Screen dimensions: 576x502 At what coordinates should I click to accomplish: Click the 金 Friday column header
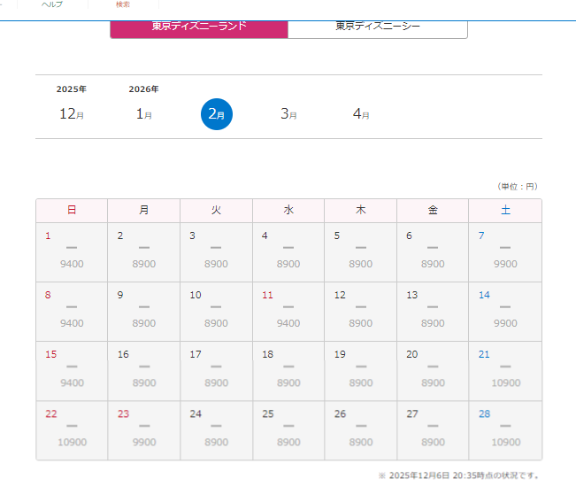[x=433, y=210]
